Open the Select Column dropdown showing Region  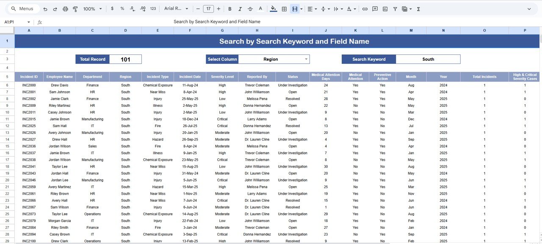pos(274,59)
